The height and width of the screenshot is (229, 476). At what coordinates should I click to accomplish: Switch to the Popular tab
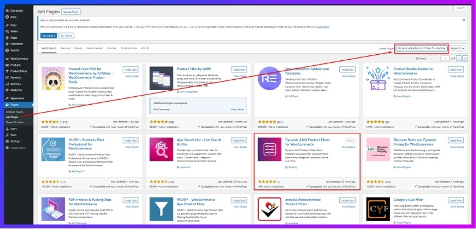[x=78, y=48]
